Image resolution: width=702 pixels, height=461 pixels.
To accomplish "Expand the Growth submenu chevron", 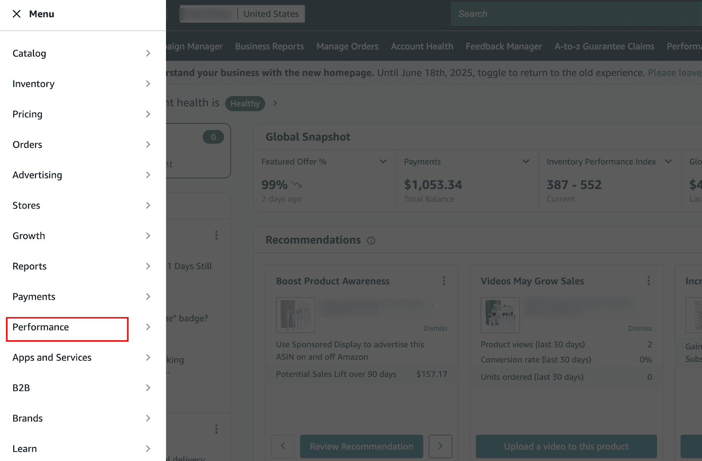I will point(148,236).
